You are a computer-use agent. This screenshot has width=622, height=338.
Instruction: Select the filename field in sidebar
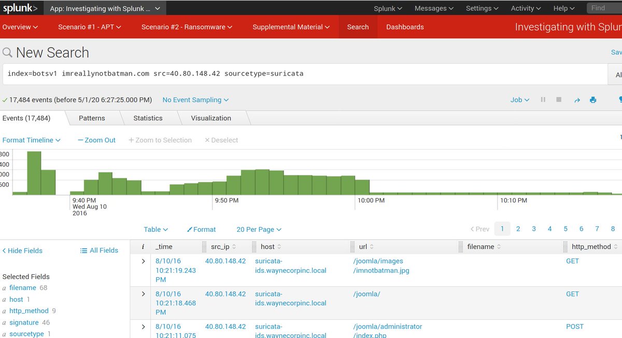23,288
